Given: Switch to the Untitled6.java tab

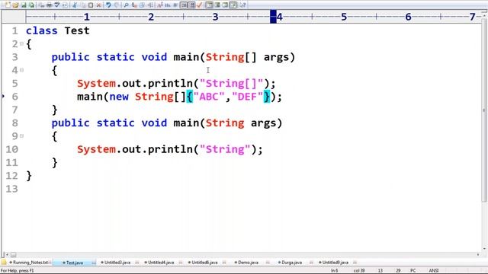Looking at the screenshot, I should coord(204,263).
